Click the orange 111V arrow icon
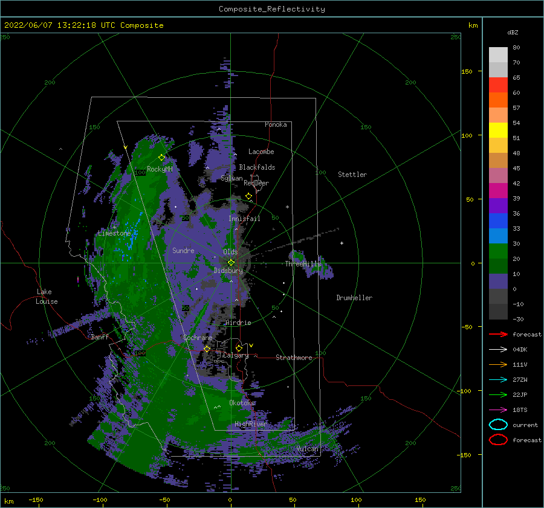Image resolution: width=544 pixels, height=508 pixels. click(x=498, y=364)
